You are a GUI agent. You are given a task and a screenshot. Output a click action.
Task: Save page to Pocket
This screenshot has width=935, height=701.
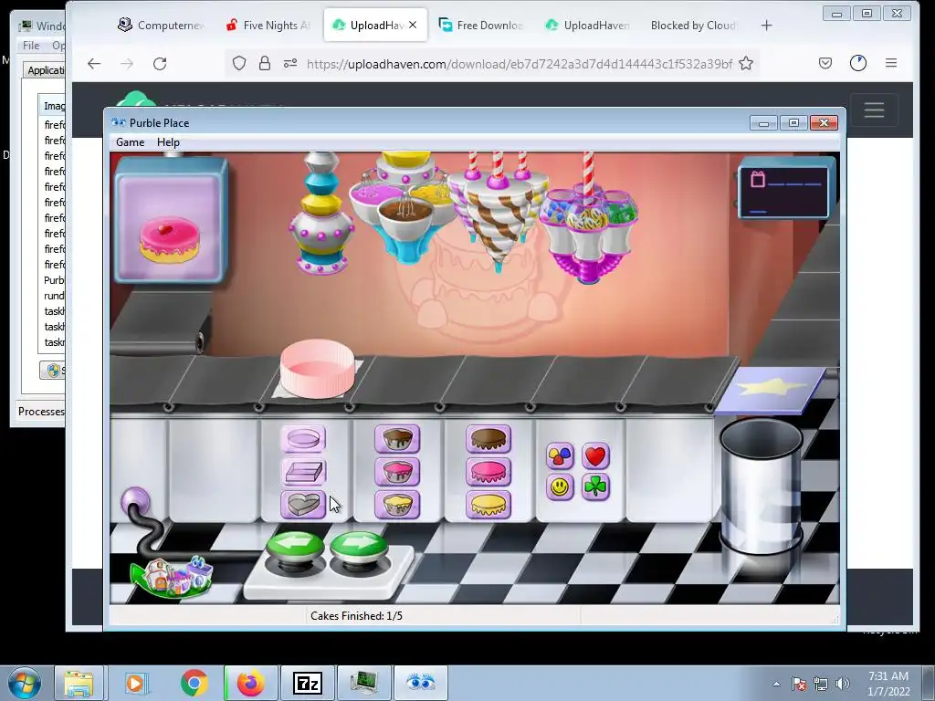(x=825, y=63)
